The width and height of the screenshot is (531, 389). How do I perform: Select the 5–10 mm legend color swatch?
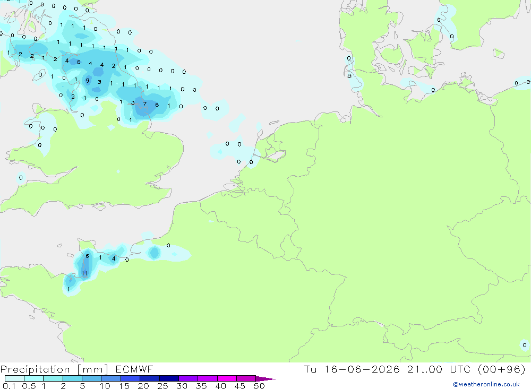92,378
